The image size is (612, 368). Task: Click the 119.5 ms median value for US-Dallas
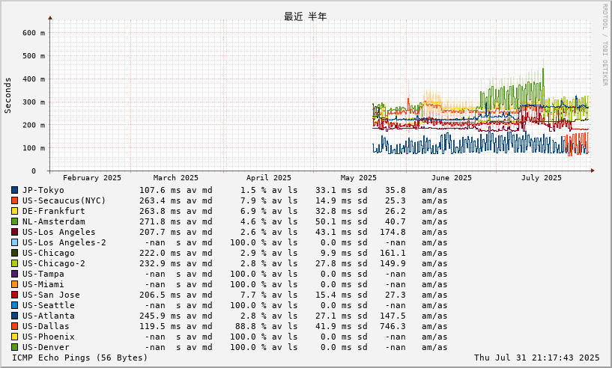tap(160, 326)
